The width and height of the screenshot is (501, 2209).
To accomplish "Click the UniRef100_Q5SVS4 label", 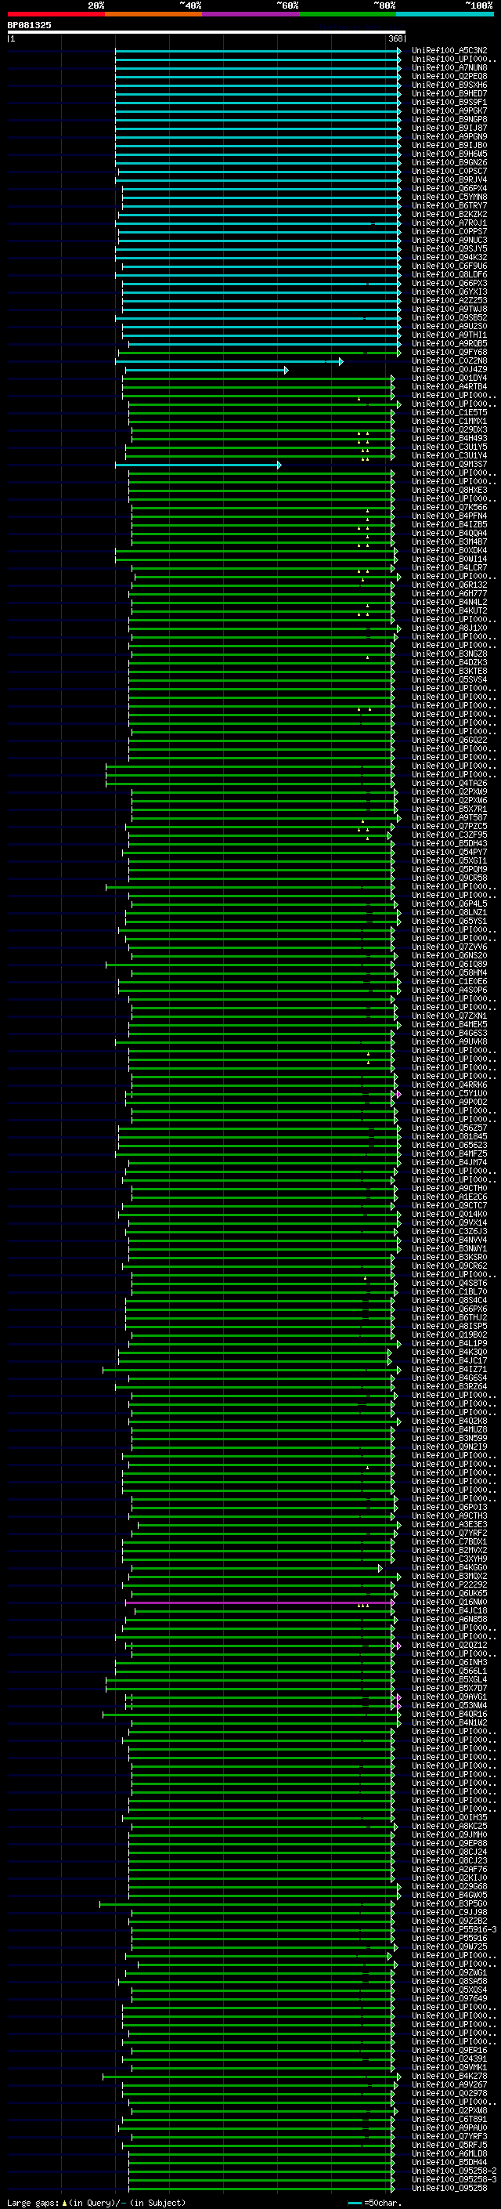I will pyautogui.click(x=449, y=680).
